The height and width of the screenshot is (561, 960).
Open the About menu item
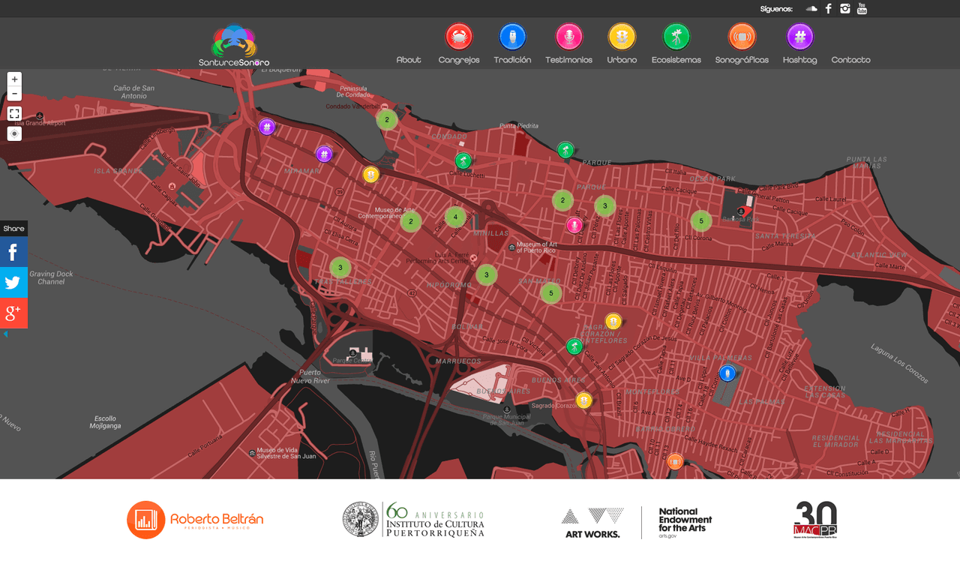[x=409, y=59]
